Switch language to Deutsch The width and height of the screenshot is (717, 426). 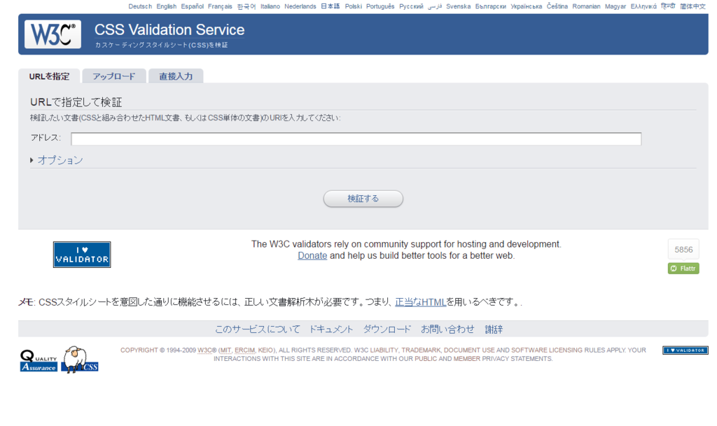point(140,6)
